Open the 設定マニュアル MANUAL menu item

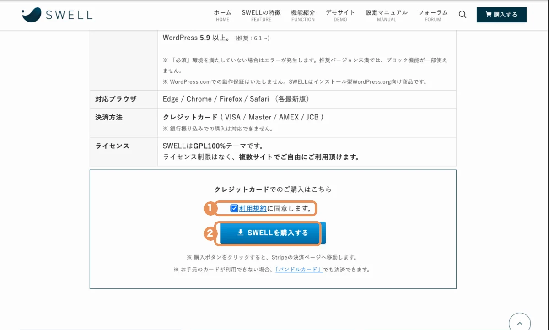click(387, 15)
